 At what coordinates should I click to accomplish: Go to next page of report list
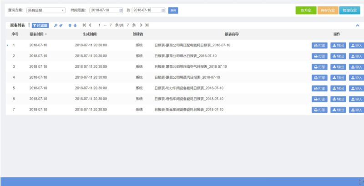coord(141,25)
